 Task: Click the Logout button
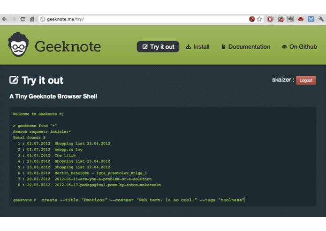[x=306, y=80]
